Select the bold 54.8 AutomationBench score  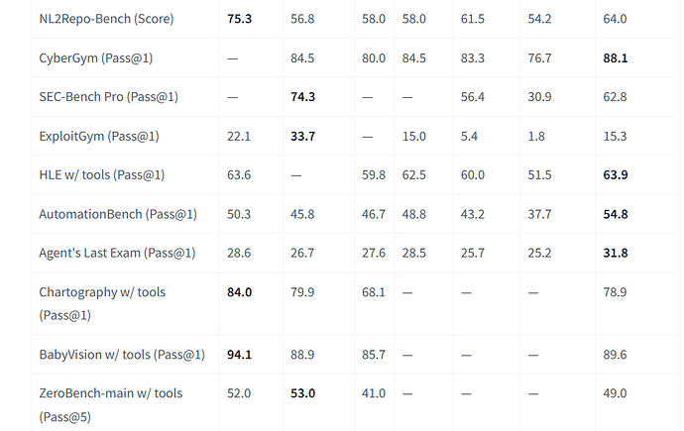click(x=616, y=214)
